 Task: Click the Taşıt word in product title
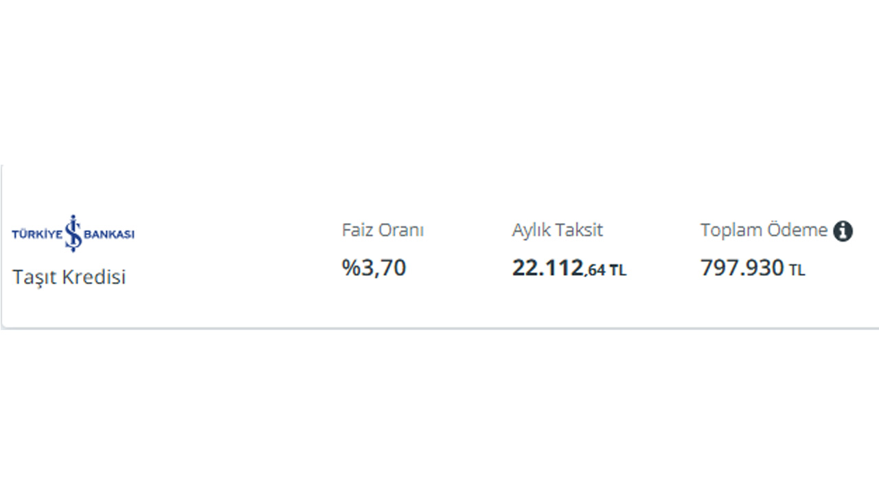(x=35, y=278)
